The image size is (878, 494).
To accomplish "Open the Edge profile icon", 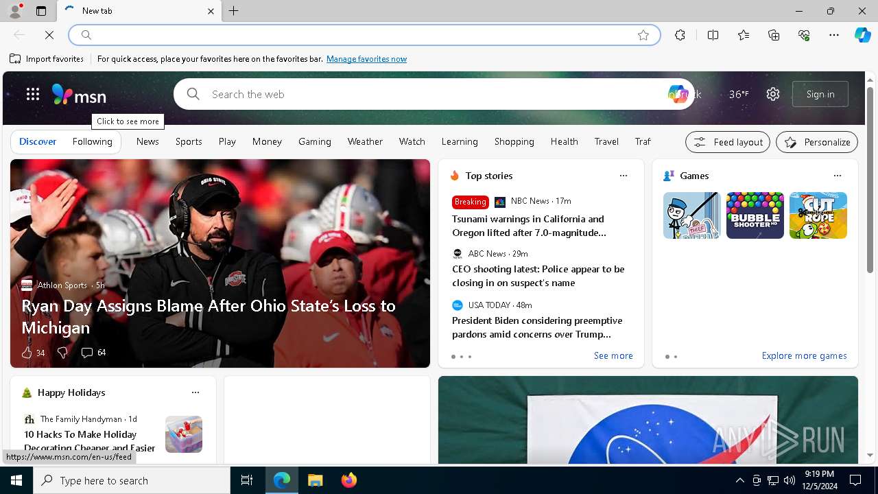I will pyautogui.click(x=15, y=10).
